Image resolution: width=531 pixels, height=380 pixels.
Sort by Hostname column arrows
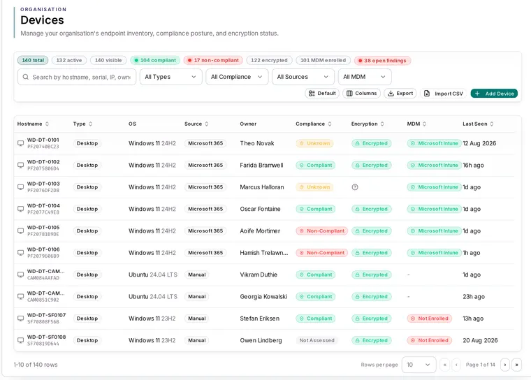click(47, 124)
